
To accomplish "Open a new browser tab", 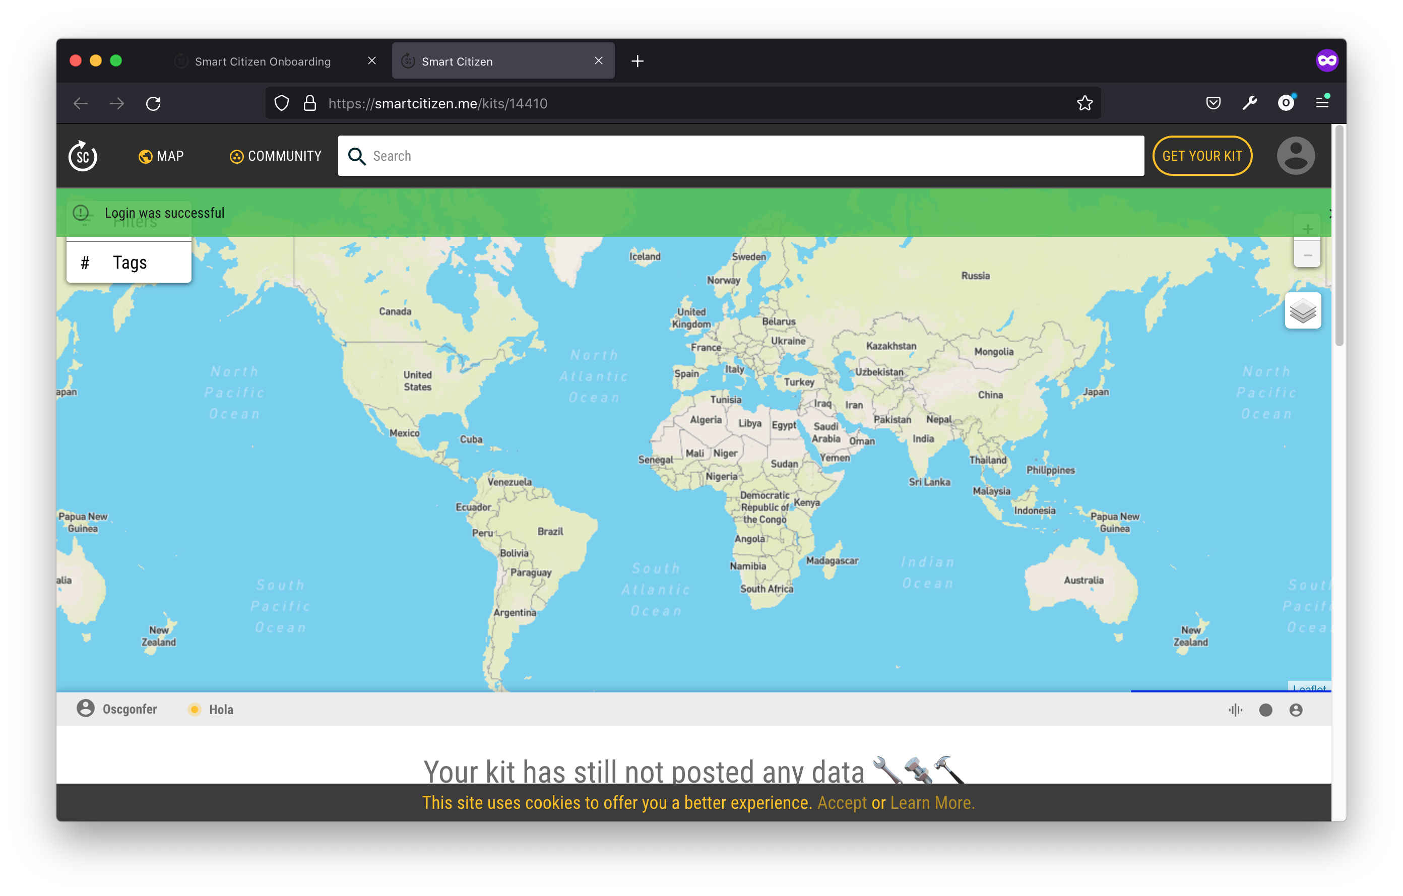I will 637,61.
